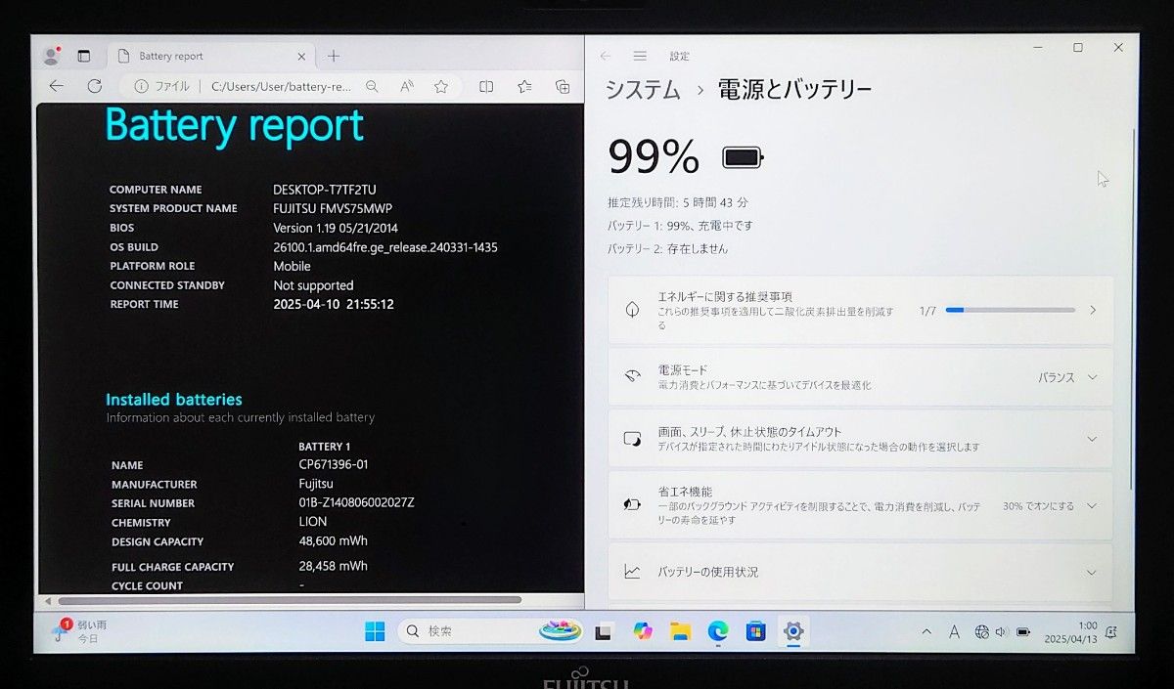1174x689 pixels.
Task: Click the 省エネ機能 battery saver icon
Action: click(x=633, y=504)
